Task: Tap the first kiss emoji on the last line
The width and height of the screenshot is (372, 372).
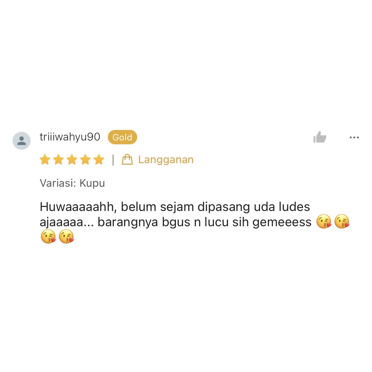Action: [x=48, y=236]
